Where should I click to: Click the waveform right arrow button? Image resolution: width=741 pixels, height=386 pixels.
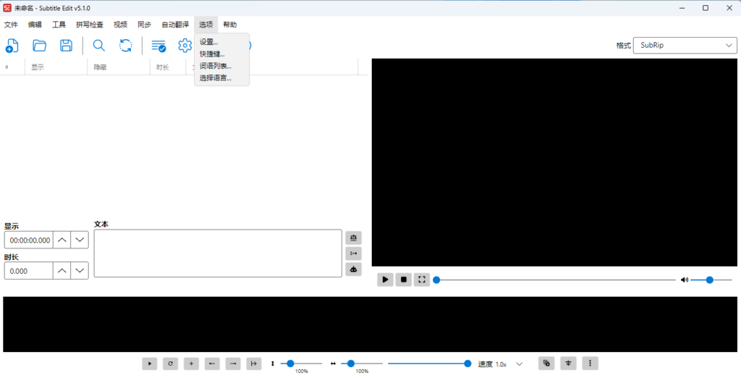coord(233,364)
